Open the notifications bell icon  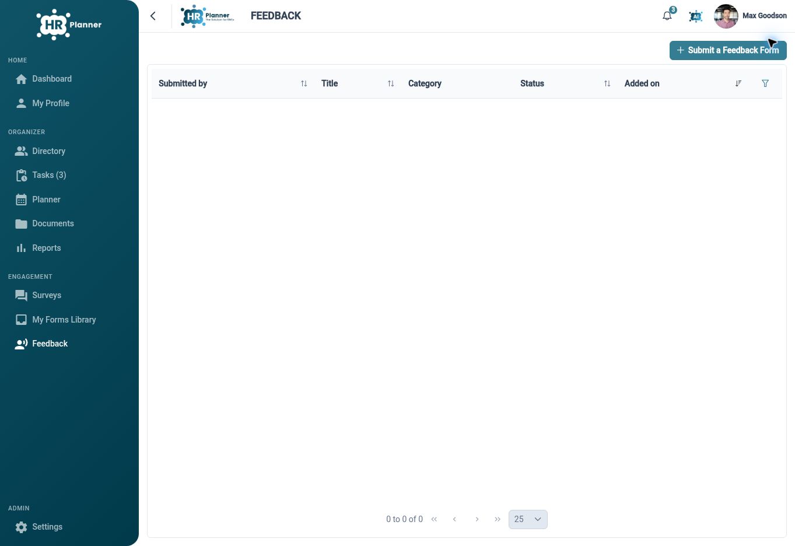click(667, 16)
